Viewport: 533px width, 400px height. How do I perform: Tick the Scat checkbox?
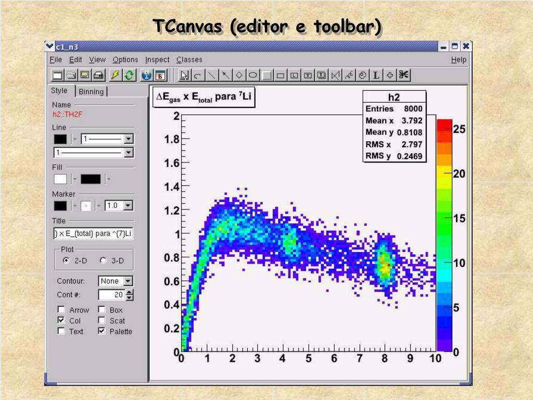[101, 320]
